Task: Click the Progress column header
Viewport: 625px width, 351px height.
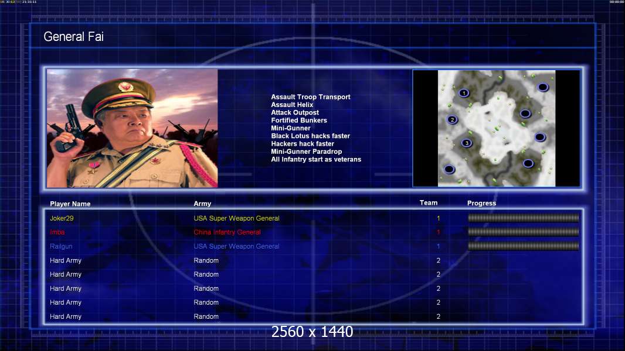Action: click(x=481, y=203)
